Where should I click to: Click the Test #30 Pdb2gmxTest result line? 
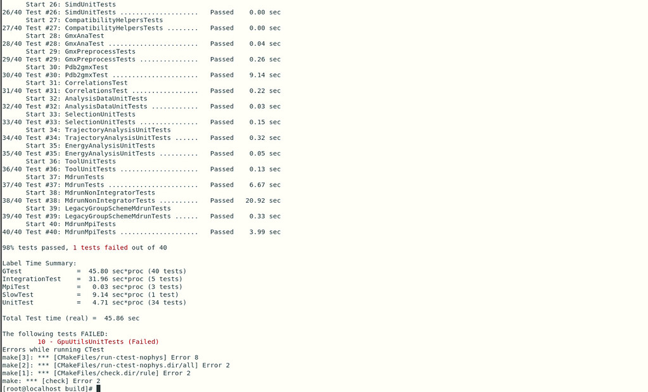141,75
